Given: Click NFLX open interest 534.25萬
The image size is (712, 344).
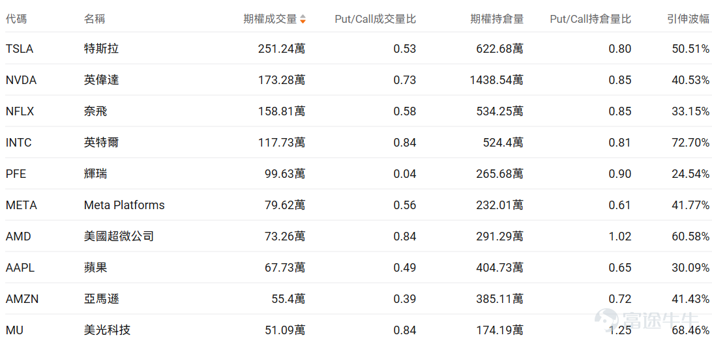Looking at the screenshot, I should coord(500,111).
